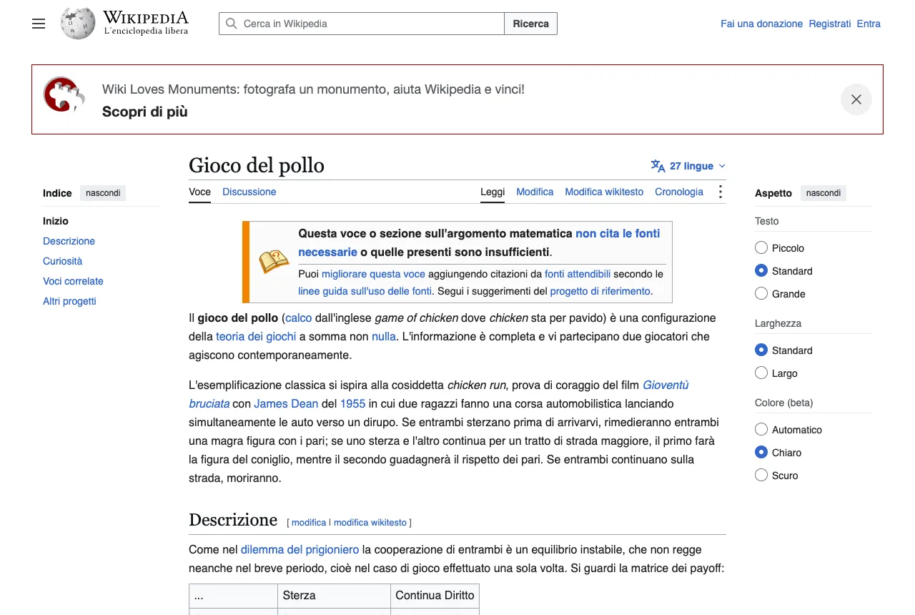
Task: Switch to the Discussione tab
Action: coord(249,192)
